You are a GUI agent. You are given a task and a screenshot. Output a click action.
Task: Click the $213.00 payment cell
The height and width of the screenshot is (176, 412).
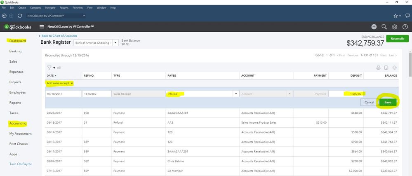click(321, 123)
